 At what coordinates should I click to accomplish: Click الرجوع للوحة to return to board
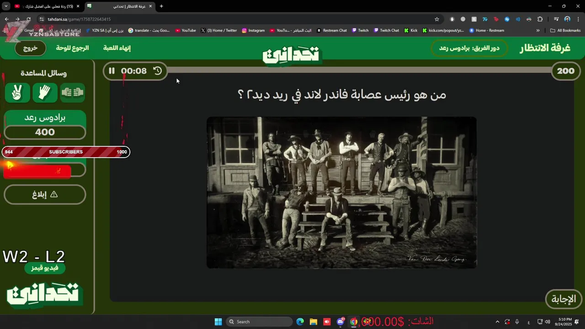tap(72, 48)
